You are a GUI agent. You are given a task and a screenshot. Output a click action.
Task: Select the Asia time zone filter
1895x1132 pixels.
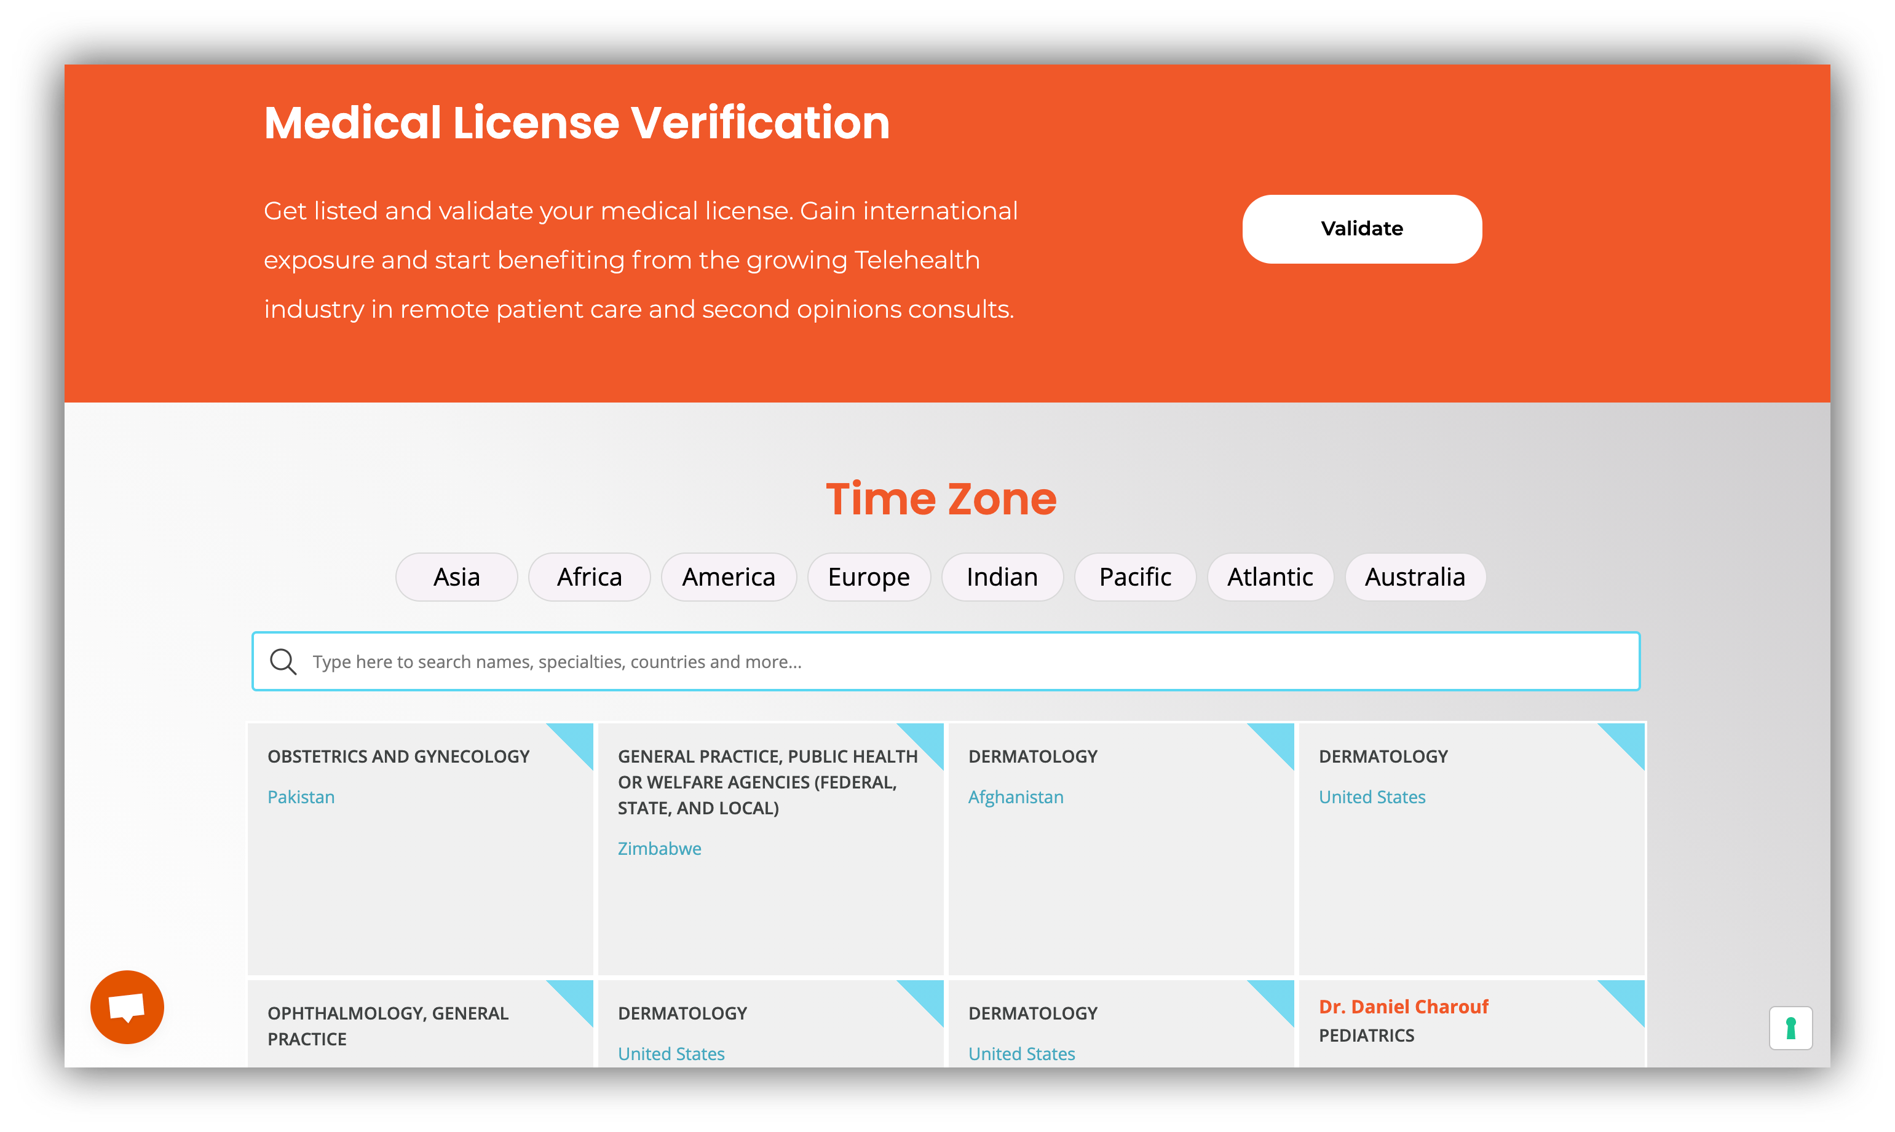pos(456,576)
